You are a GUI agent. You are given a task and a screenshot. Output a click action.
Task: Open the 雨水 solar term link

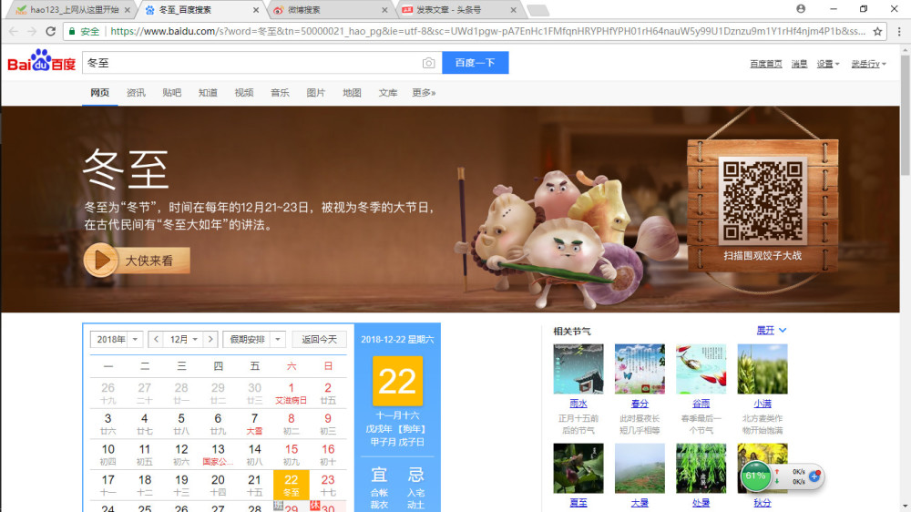click(x=578, y=404)
